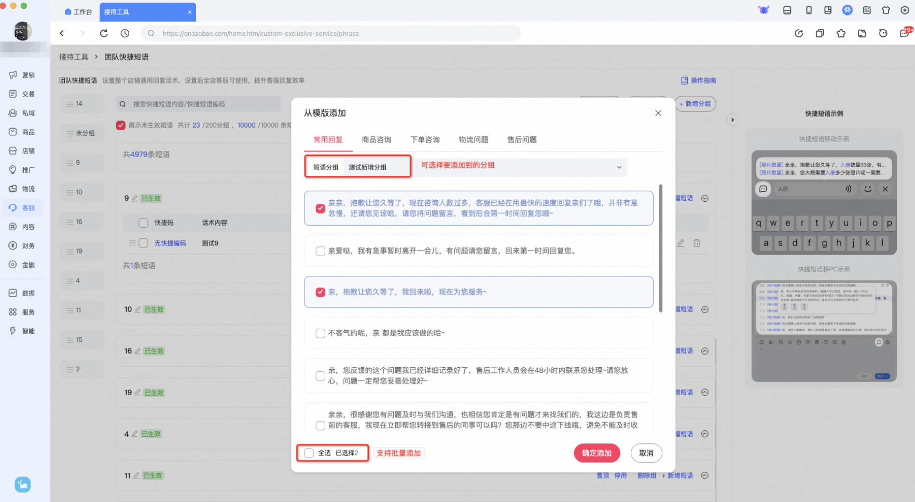
Task: Switch to the 常用回复 tab
Action: click(x=328, y=140)
